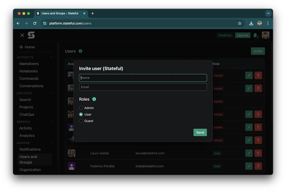Select the Guest role
Viewport: 286px width, 192px height.
click(81, 121)
